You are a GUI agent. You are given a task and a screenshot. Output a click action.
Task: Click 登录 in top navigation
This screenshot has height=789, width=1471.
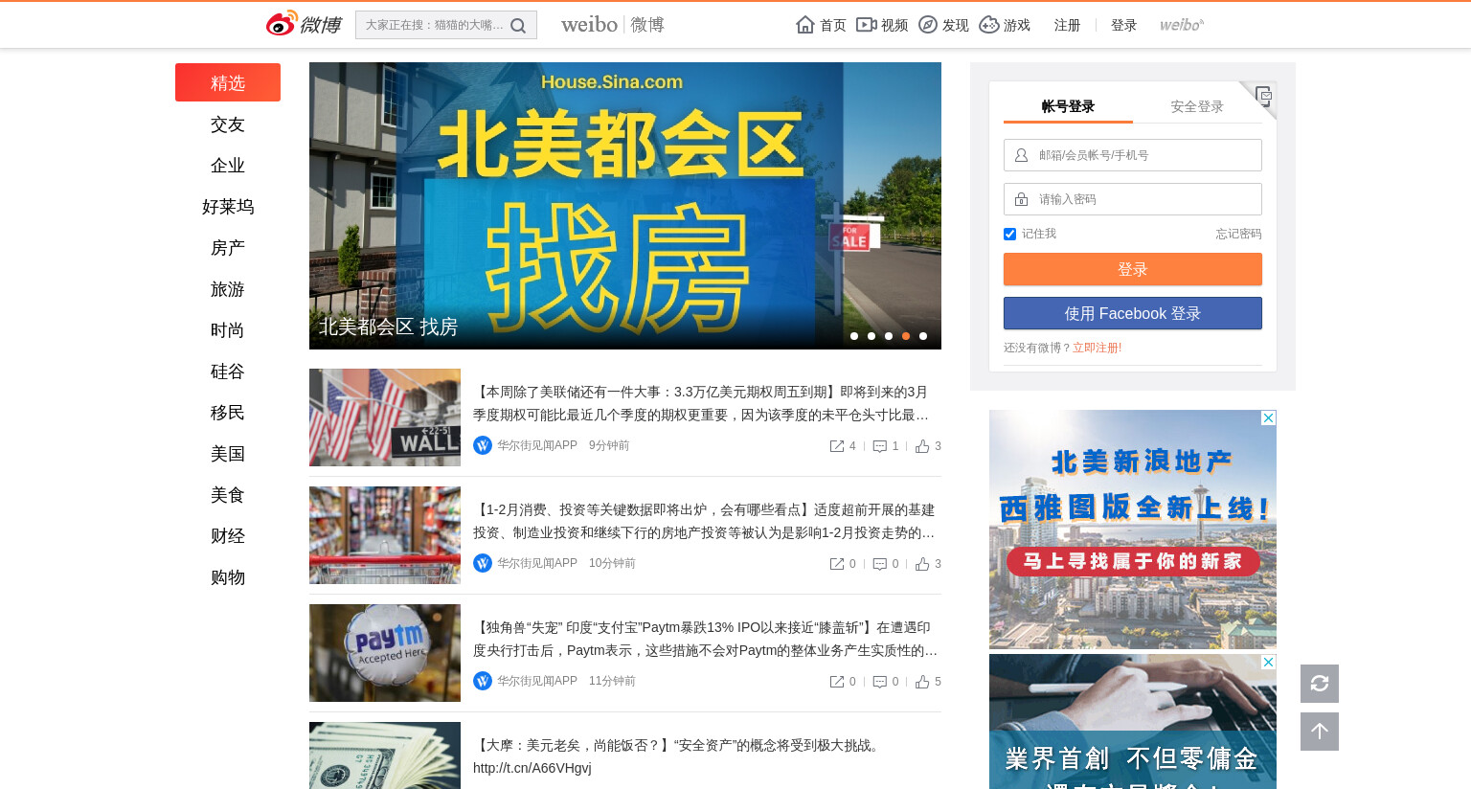1123,25
